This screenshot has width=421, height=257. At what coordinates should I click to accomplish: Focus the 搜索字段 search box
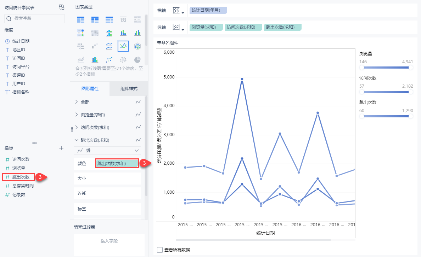click(35, 18)
